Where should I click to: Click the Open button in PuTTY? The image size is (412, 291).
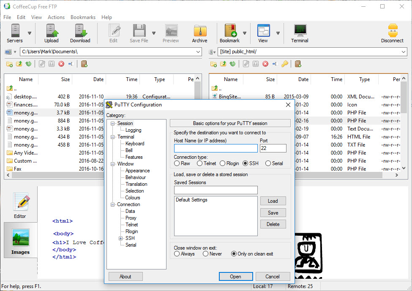click(236, 276)
